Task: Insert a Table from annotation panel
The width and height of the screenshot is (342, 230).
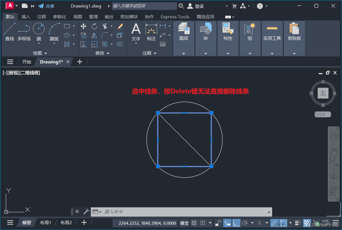Action: click(163, 44)
